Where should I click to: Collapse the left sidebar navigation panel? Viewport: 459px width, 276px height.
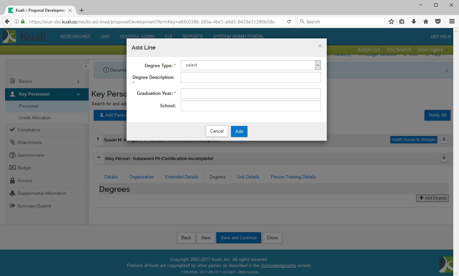(86, 66)
